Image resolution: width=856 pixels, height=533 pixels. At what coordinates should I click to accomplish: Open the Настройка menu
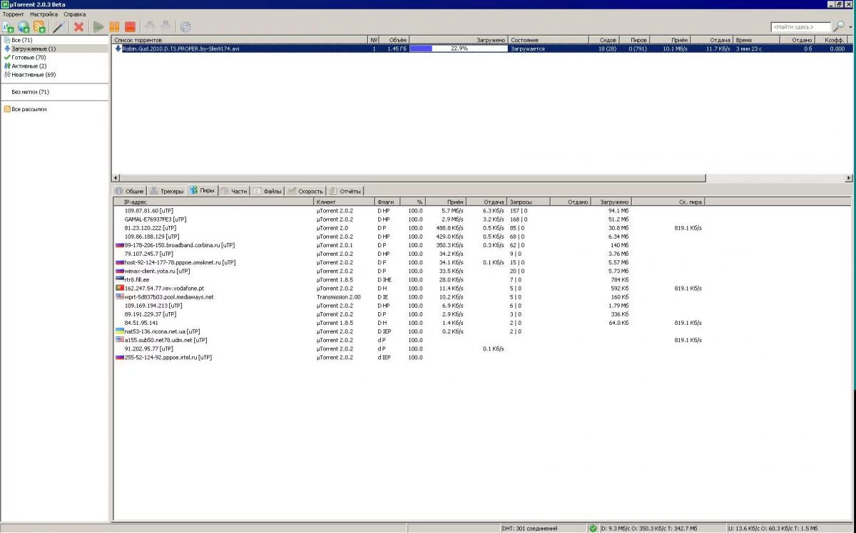click(44, 14)
